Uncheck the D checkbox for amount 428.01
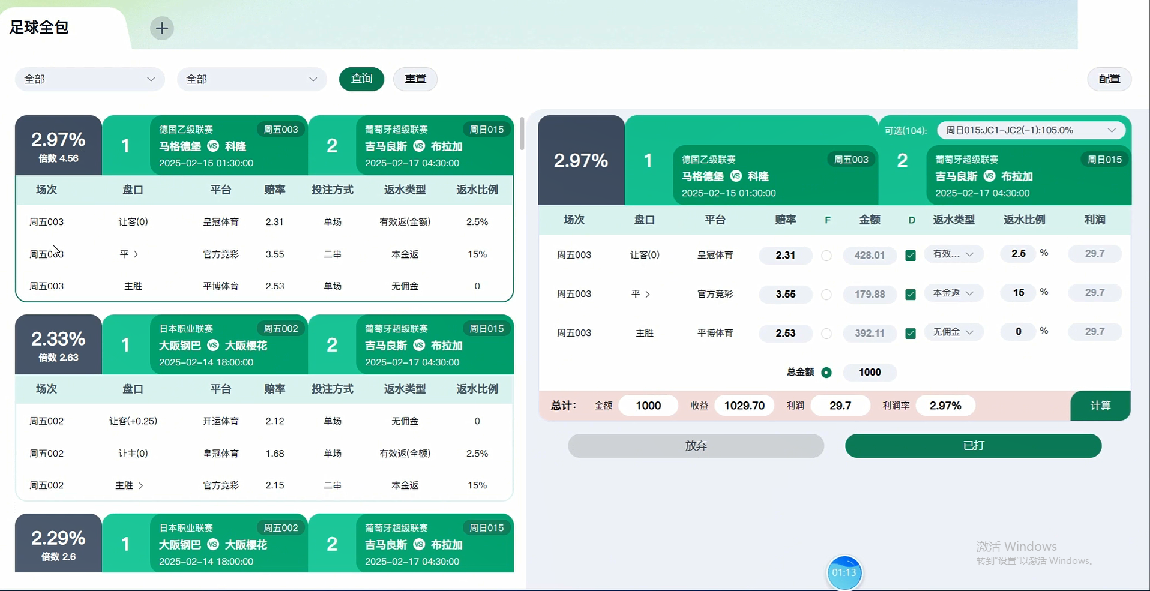 click(911, 255)
